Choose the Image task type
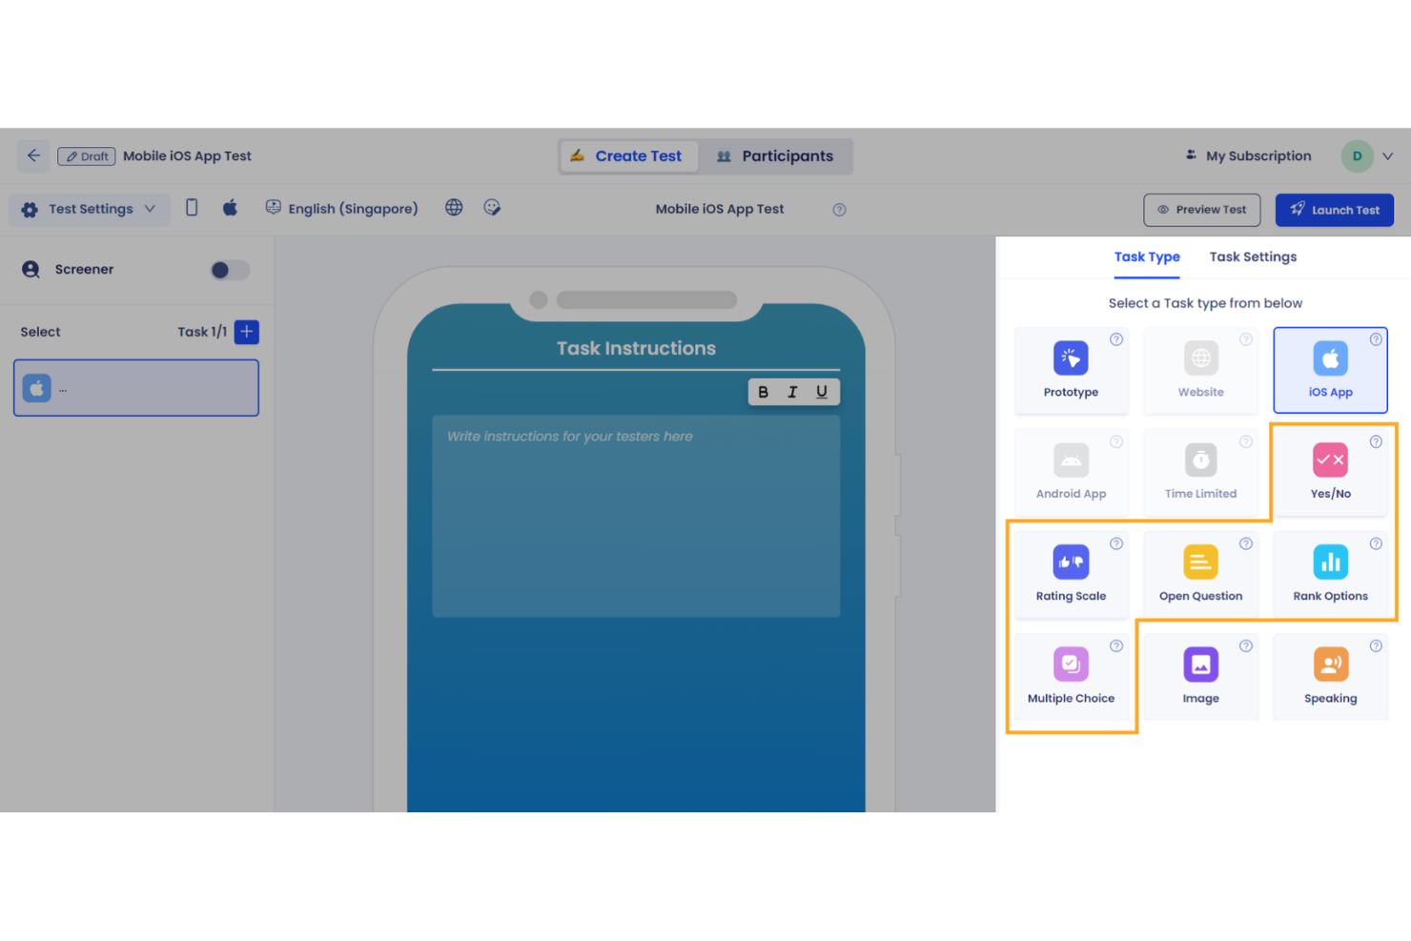The width and height of the screenshot is (1411, 941). (x=1200, y=675)
